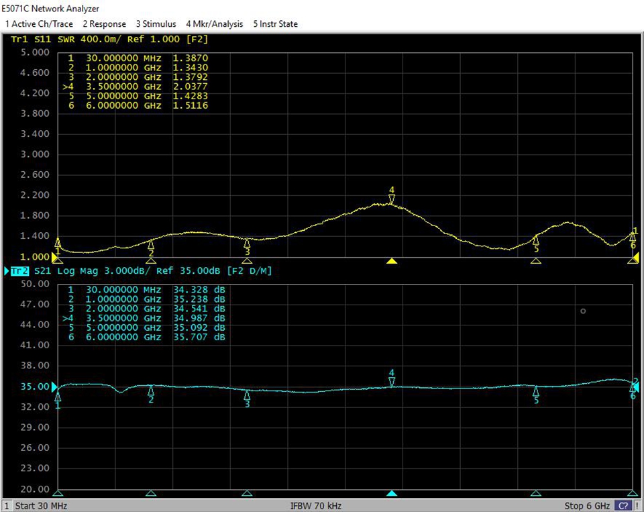Image resolution: width=644 pixels, height=512 pixels.
Task: Select marker 3 on the yellow SWR trace
Action: (247, 244)
